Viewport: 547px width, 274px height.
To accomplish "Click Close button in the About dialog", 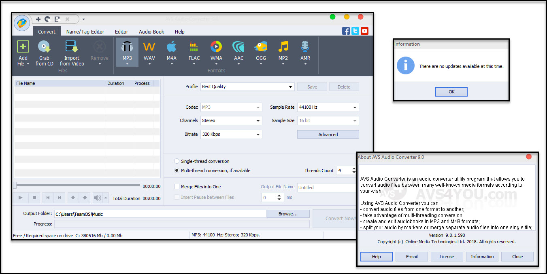I will point(517,257).
